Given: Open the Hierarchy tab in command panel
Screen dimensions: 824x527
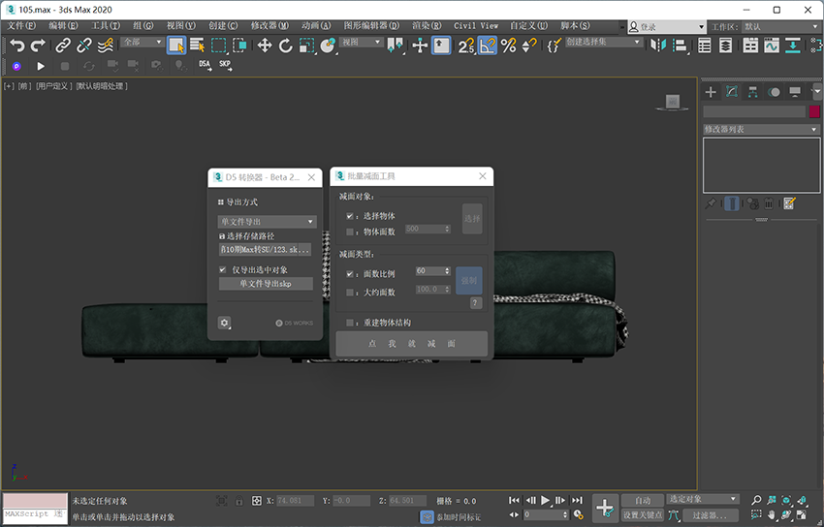Looking at the screenshot, I should 753,92.
